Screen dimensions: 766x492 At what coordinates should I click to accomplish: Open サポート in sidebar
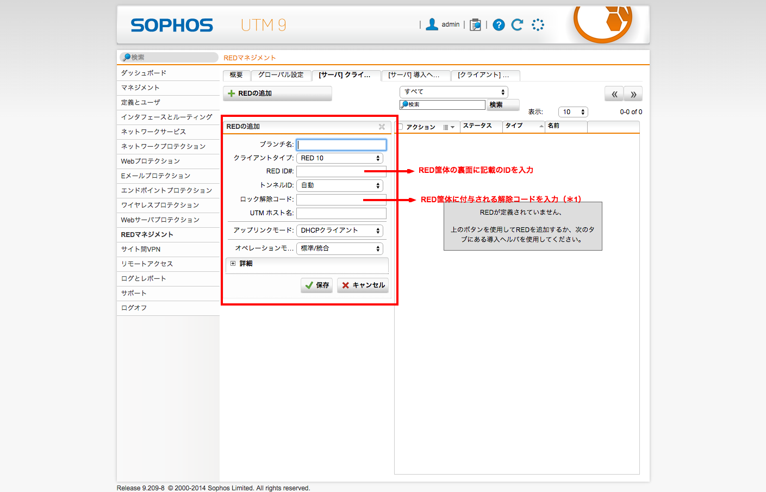168,294
